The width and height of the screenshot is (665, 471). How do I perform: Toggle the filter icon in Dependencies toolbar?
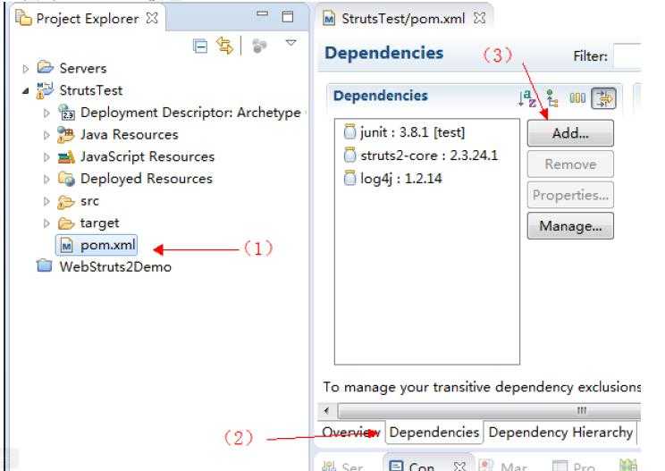pos(603,98)
